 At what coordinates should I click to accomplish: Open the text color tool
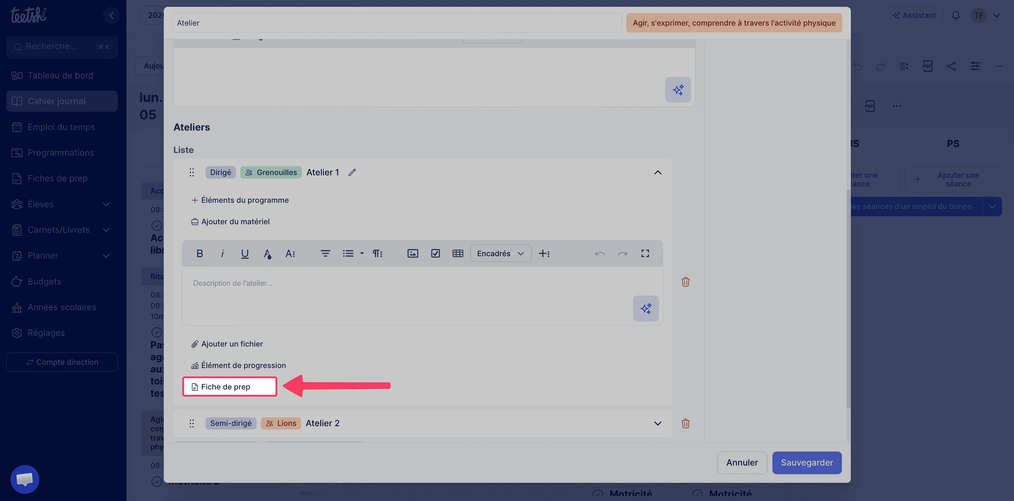pyautogui.click(x=267, y=254)
